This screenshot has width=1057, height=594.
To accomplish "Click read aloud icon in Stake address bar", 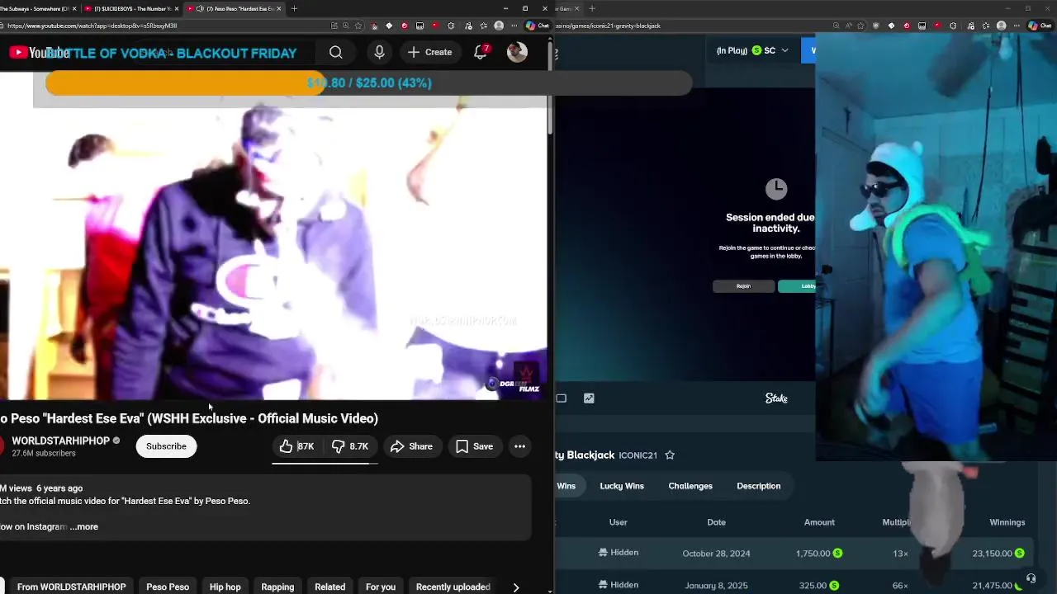I will pyautogui.click(x=848, y=26).
